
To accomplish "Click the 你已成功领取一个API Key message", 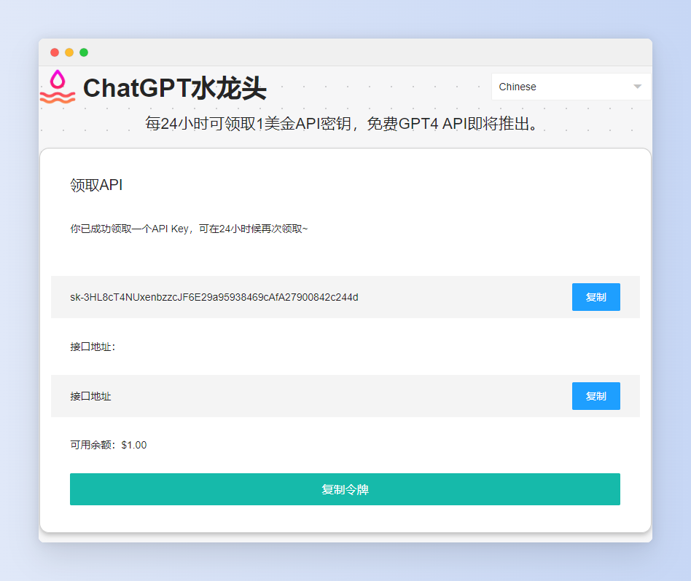I will [189, 229].
